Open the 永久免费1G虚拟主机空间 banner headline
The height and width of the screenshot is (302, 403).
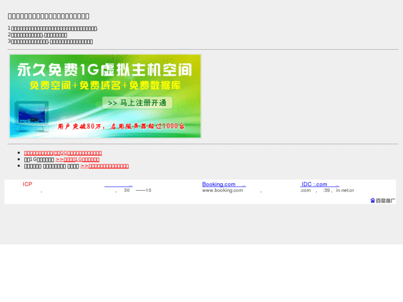pyautogui.click(x=105, y=70)
